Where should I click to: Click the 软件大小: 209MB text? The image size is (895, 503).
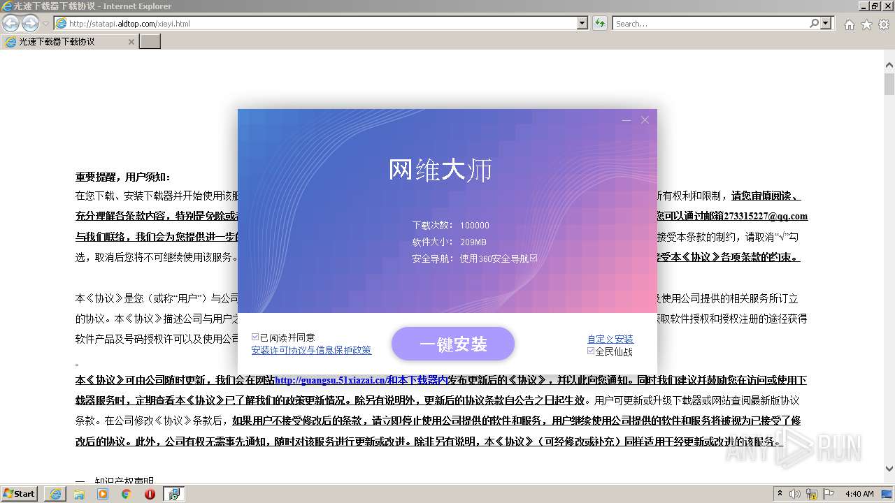click(x=449, y=242)
